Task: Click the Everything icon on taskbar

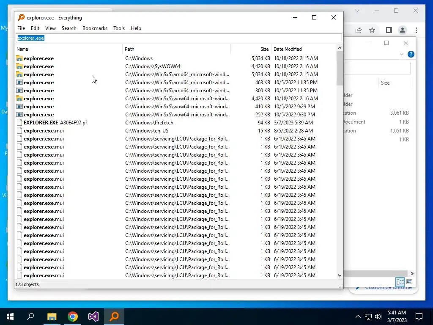Action: pos(114,317)
